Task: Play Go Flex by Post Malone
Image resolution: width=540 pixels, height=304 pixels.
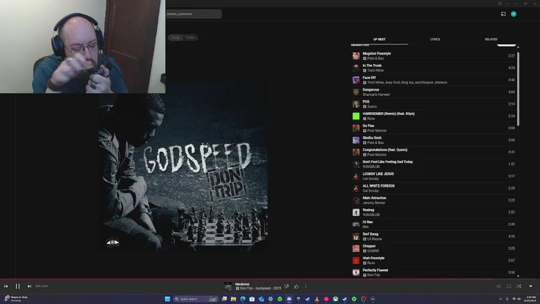Action: point(433,128)
